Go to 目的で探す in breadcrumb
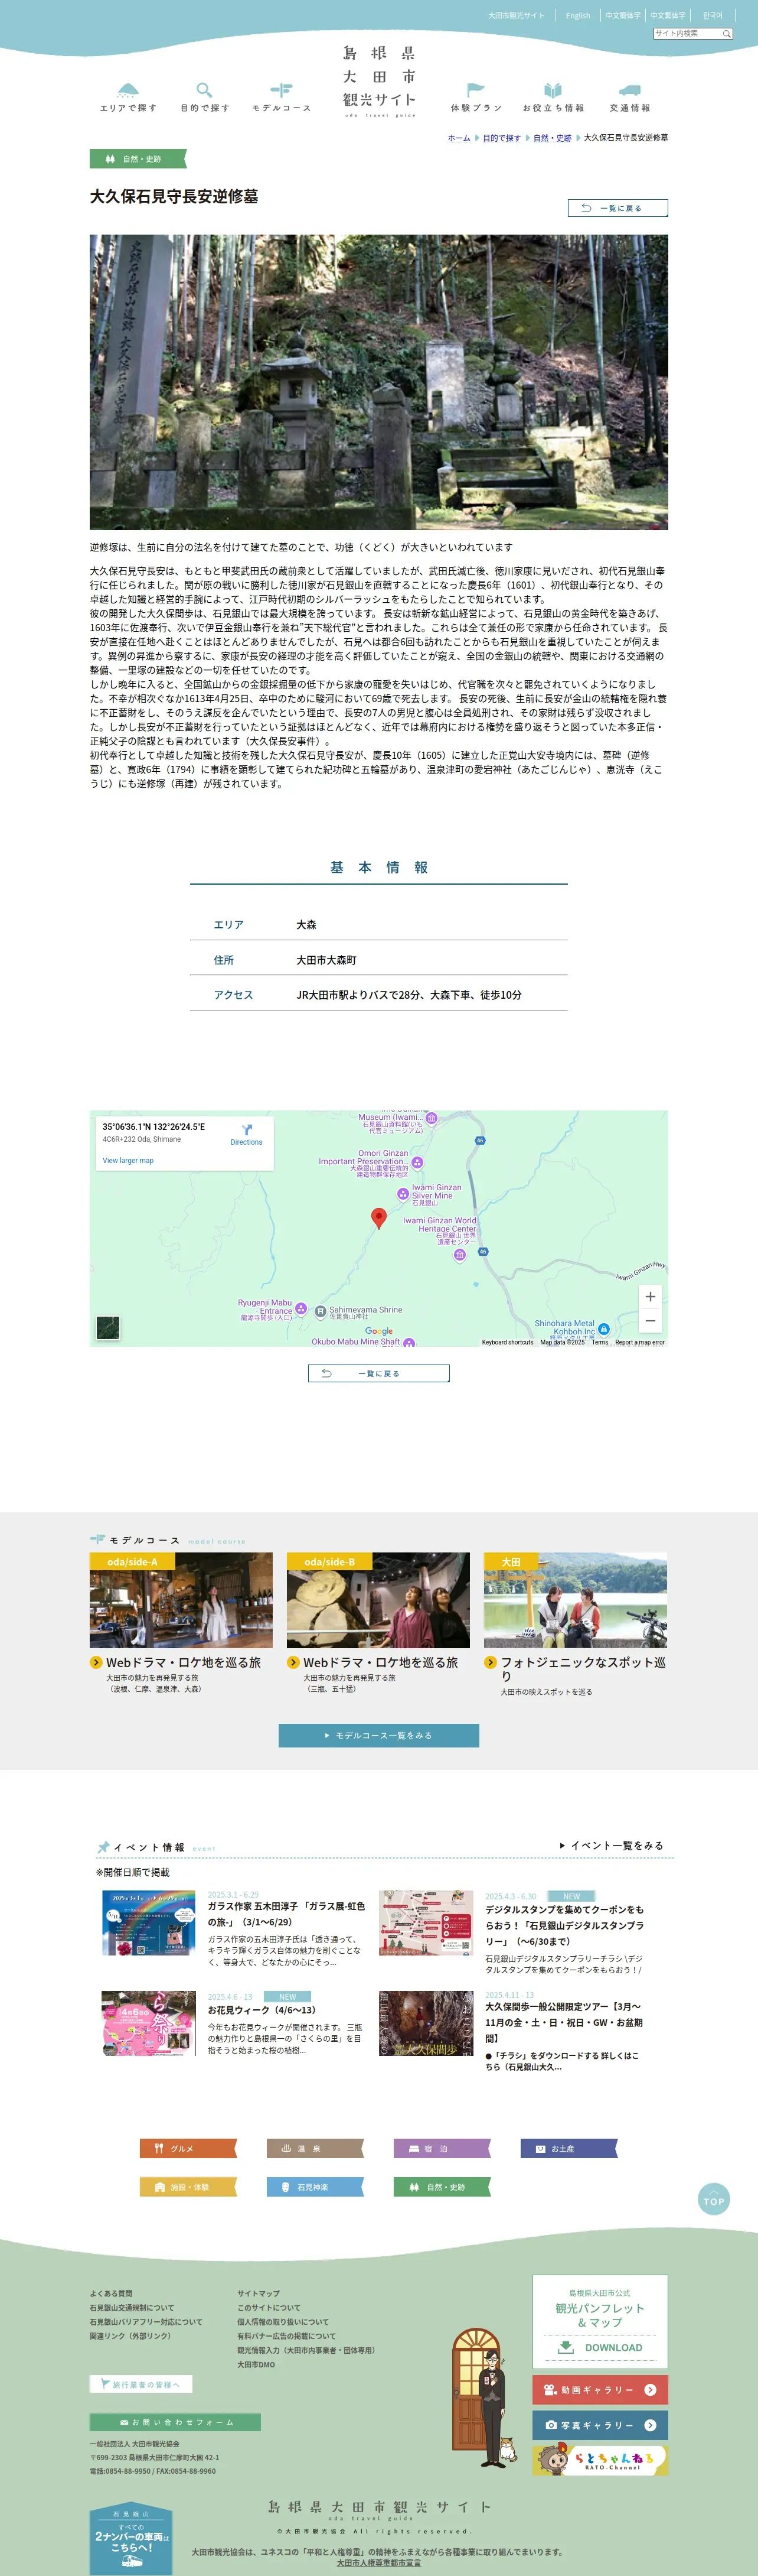This screenshot has width=758, height=2576. (501, 138)
